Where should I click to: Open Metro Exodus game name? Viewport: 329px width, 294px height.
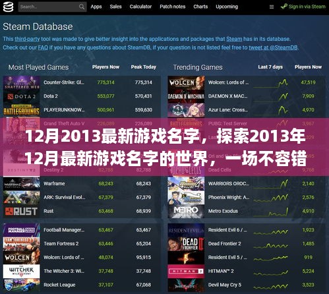(x=223, y=211)
